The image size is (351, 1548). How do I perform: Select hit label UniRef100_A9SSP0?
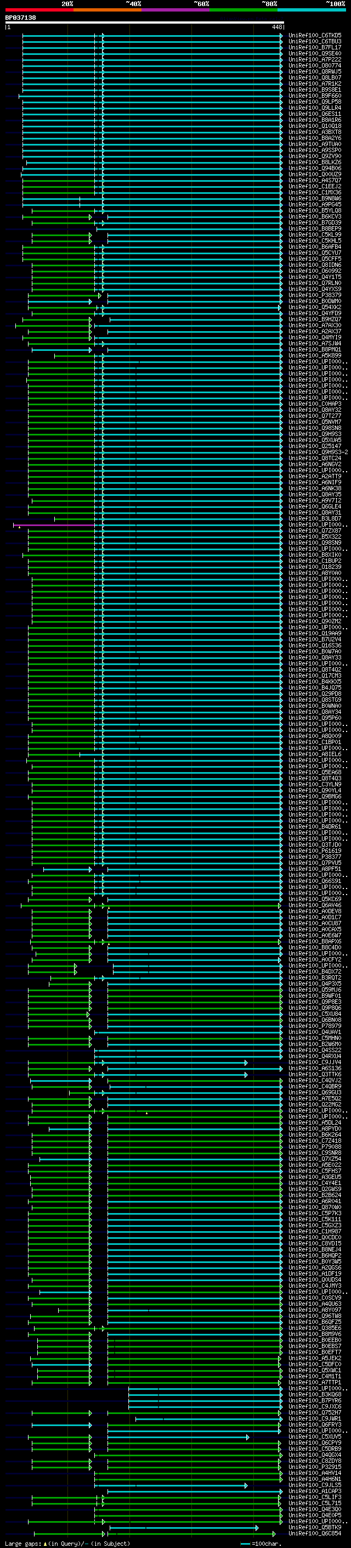315,150
